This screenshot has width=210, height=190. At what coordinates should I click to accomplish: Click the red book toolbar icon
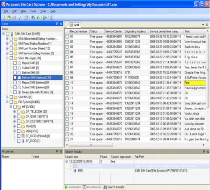pyautogui.click(x=52, y=18)
